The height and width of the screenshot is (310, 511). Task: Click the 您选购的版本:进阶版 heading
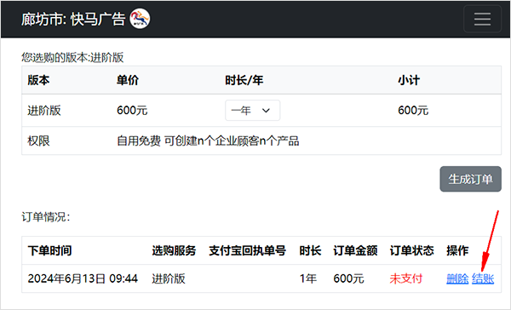click(x=72, y=57)
